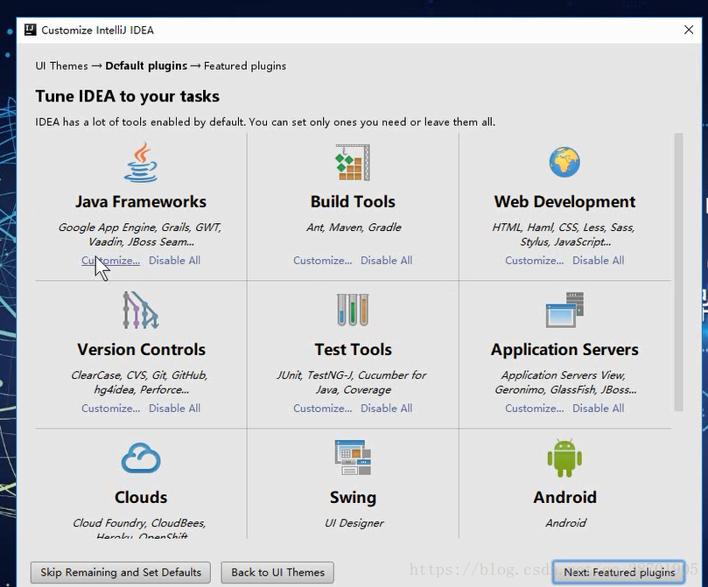708x587 pixels.
Task: Click the Web Development globe icon
Action: click(564, 162)
